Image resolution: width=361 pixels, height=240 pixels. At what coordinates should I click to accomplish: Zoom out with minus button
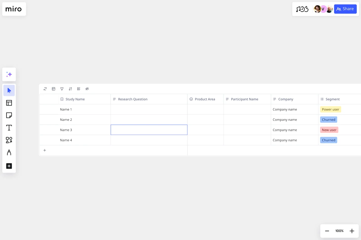coord(327,231)
